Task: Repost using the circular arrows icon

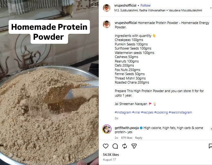Action: [x=125, y=146]
